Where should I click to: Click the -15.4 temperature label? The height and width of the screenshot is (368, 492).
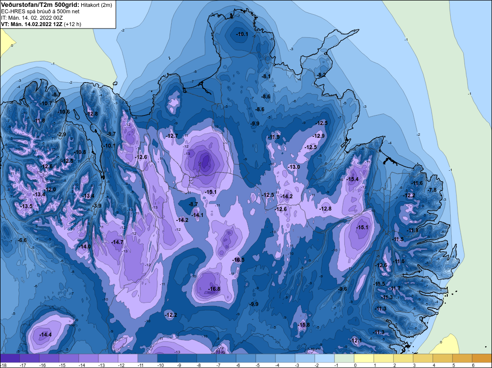[x=352, y=179]
